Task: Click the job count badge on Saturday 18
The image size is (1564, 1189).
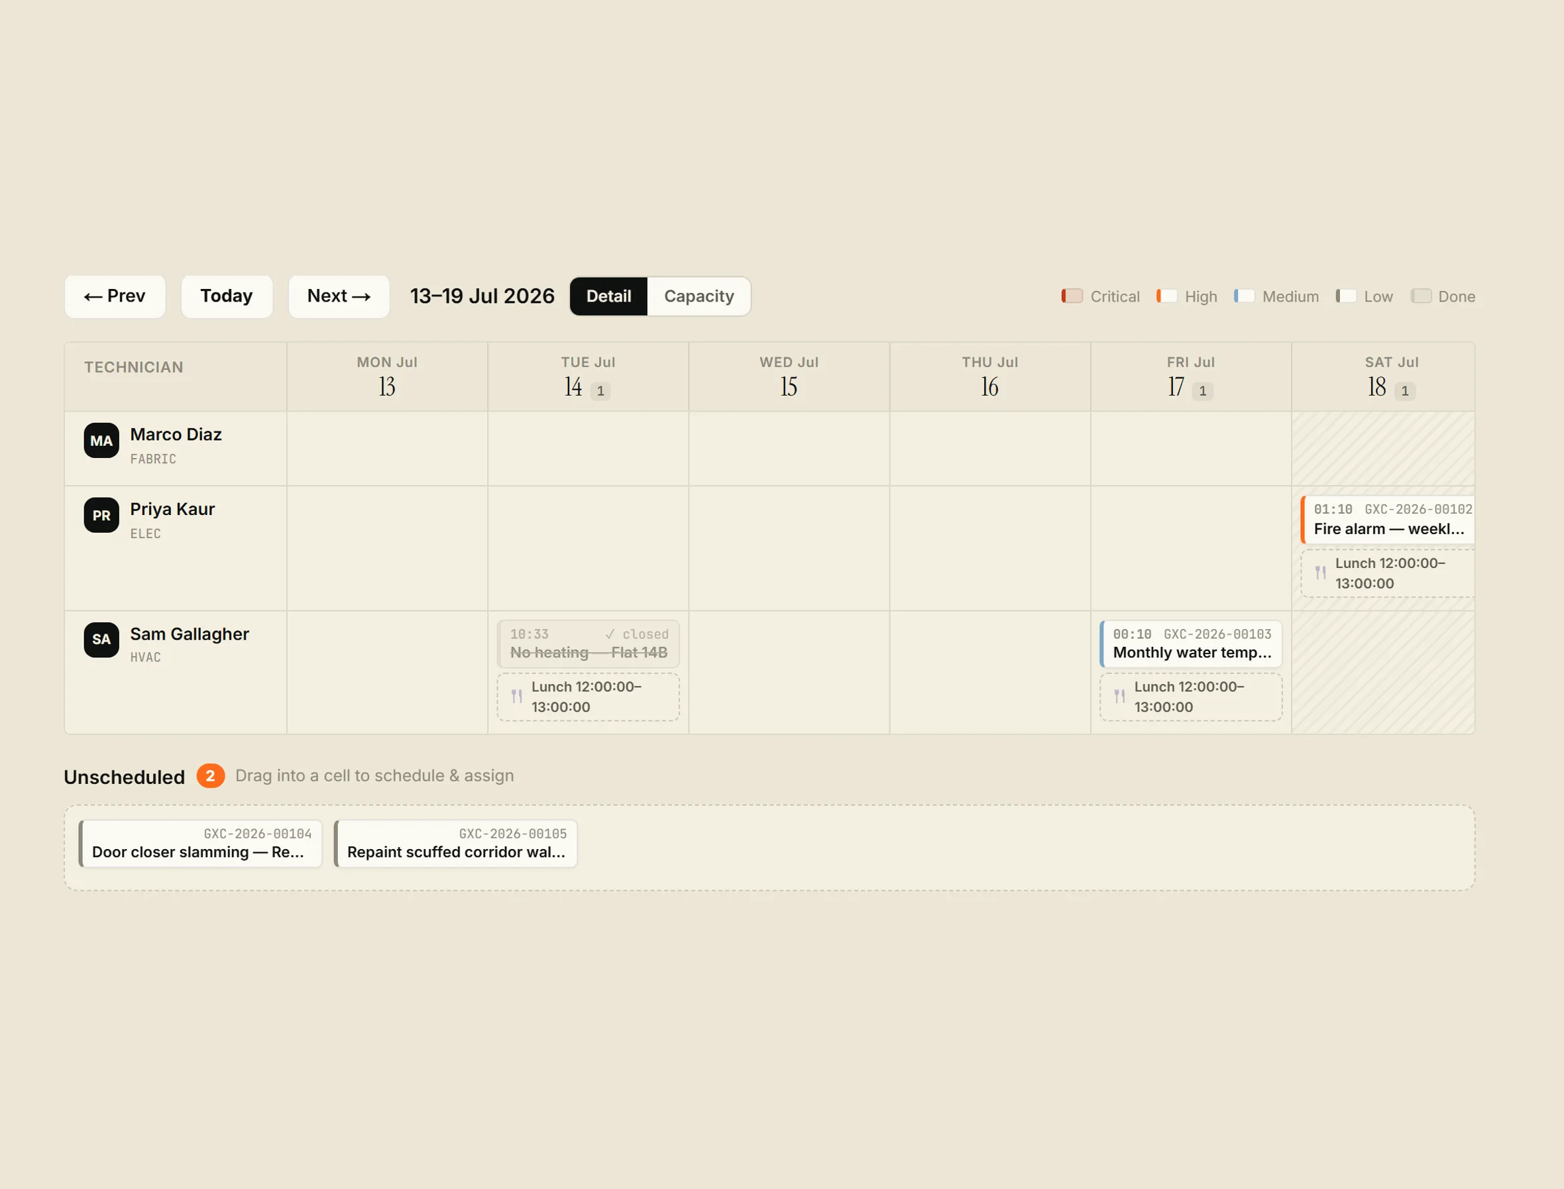Action: tap(1405, 390)
